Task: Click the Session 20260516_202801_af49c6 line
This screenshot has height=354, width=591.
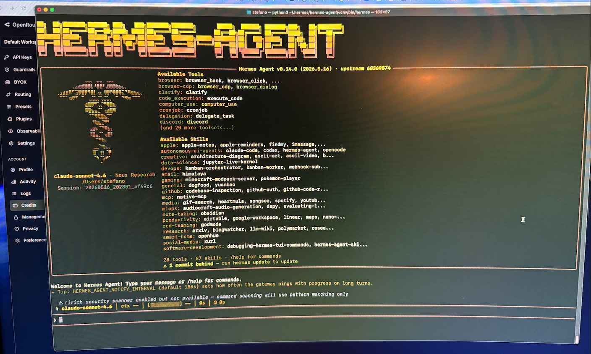Action: 105,187
